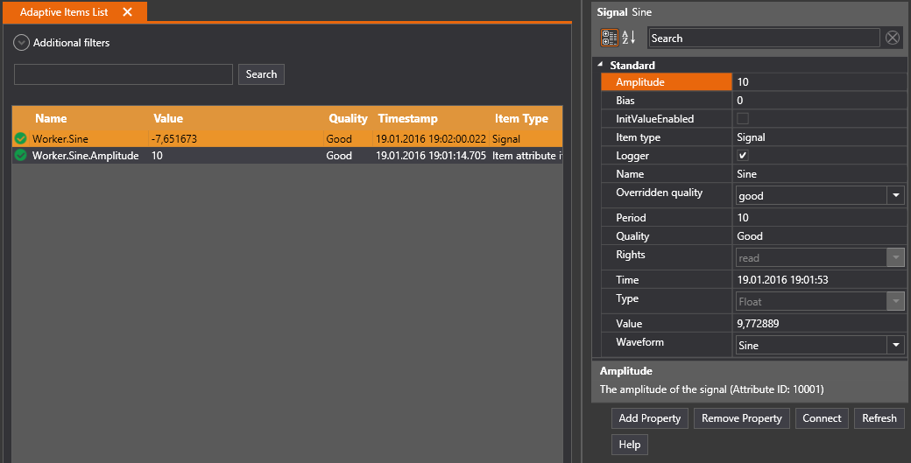Click the alphabetical sort A-Z icon
The width and height of the screenshot is (911, 463).
coord(629,38)
